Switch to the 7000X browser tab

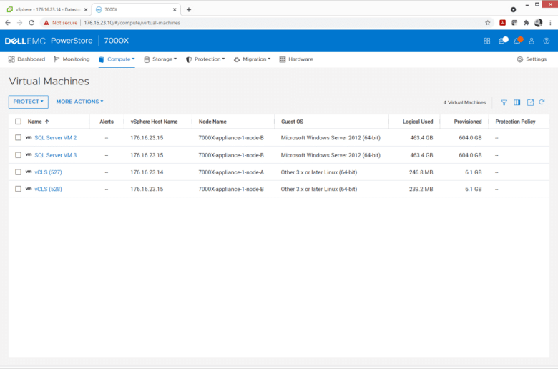[136, 9]
